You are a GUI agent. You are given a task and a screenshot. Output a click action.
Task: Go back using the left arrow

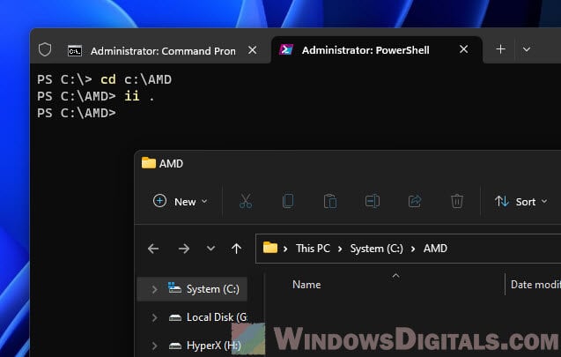(153, 249)
